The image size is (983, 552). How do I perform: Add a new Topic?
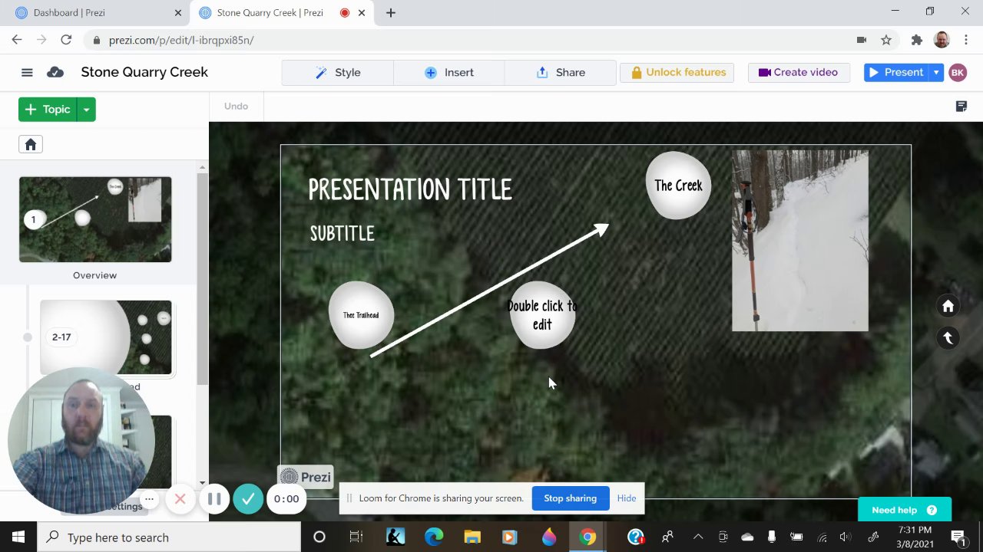[48, 109]
